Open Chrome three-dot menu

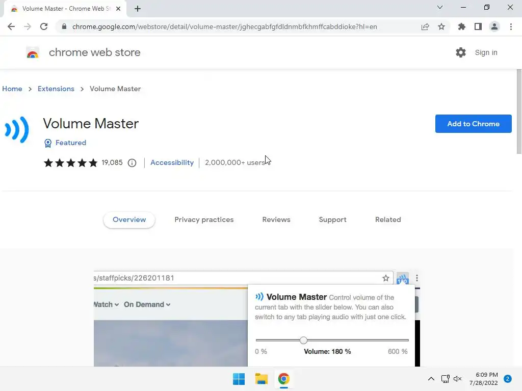click(511, 26)
